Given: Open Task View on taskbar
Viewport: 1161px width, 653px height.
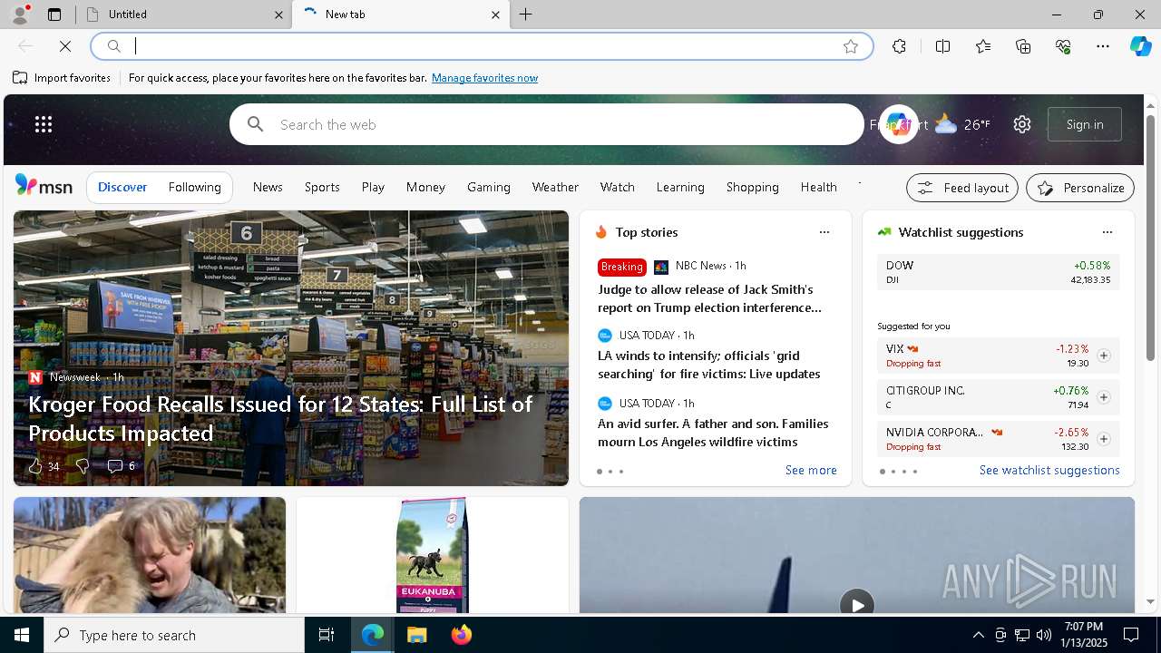Looking at the screenshot, I should click(327, 635).
